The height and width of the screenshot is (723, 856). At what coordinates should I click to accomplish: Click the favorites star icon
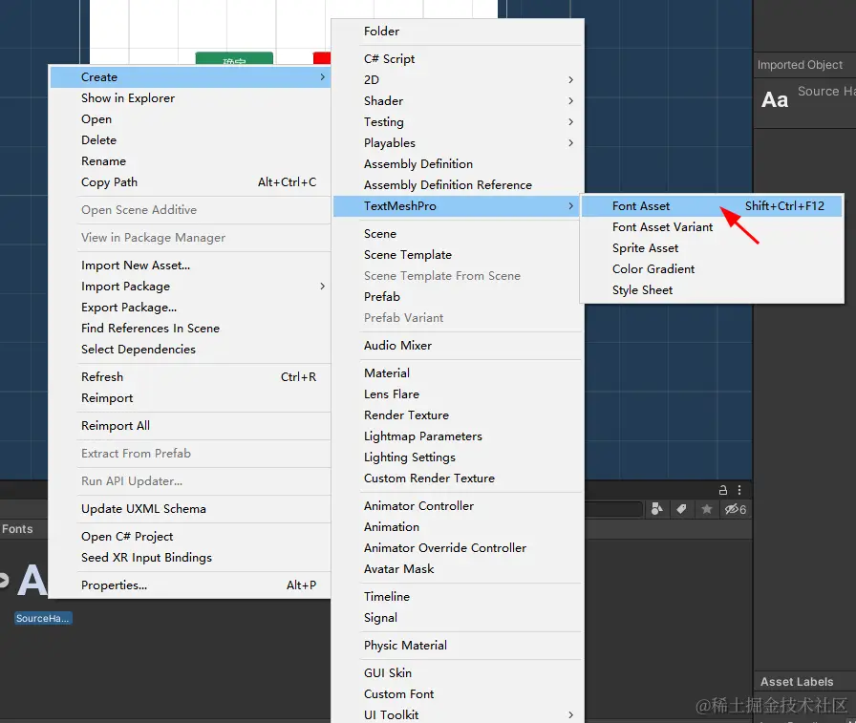coord(706,509)
